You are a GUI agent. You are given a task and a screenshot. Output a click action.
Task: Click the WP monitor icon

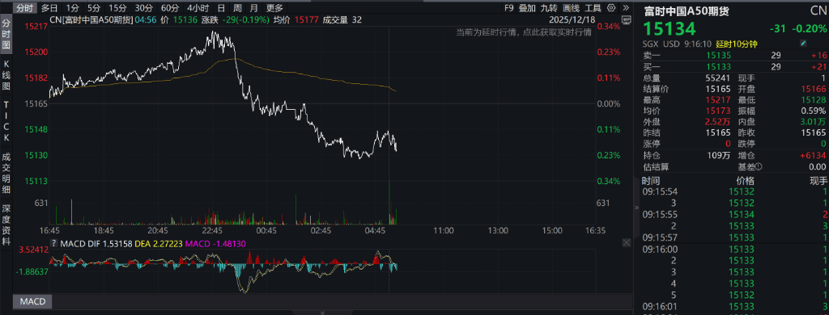point(627,20)
